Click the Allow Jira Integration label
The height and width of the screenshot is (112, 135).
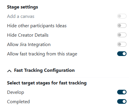tap(29, 45)
